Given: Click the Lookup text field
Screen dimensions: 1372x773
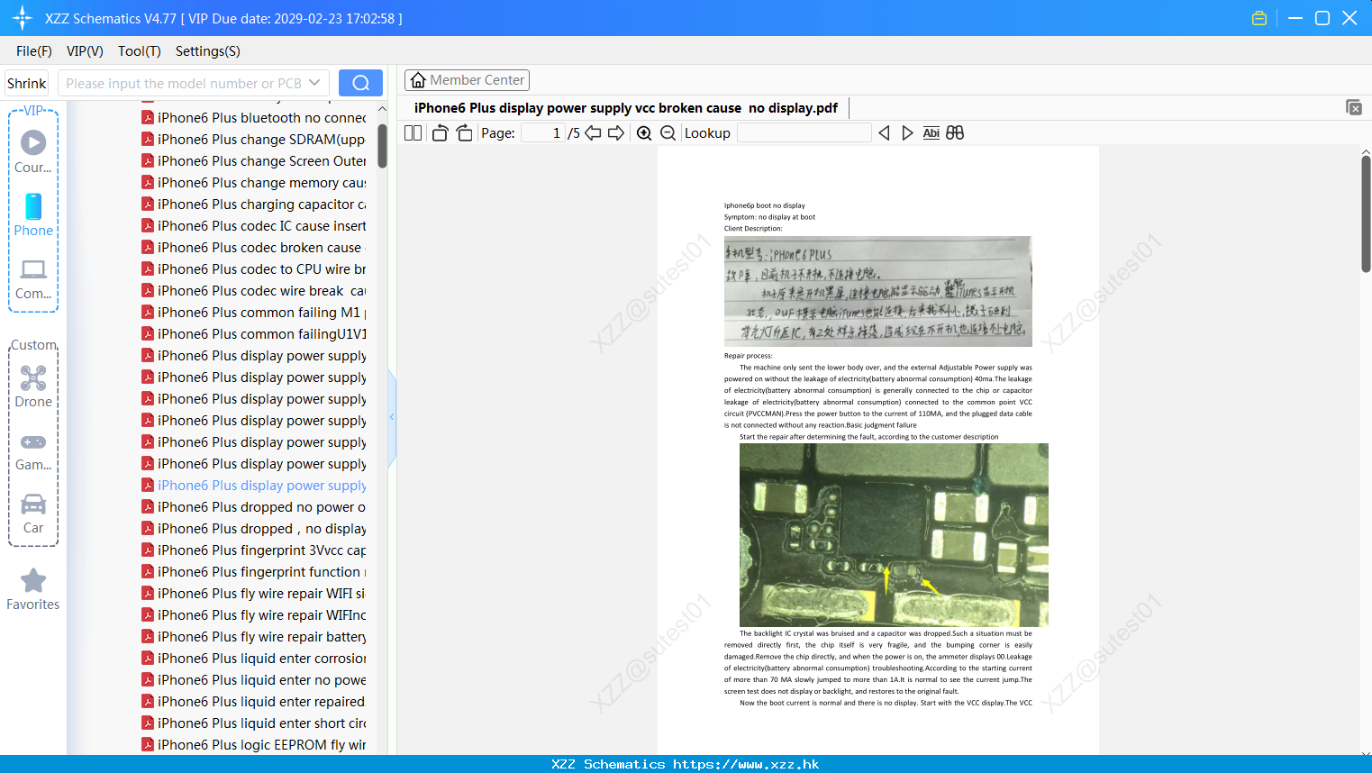Looking at the screenshot, I should tap(804, 132).
